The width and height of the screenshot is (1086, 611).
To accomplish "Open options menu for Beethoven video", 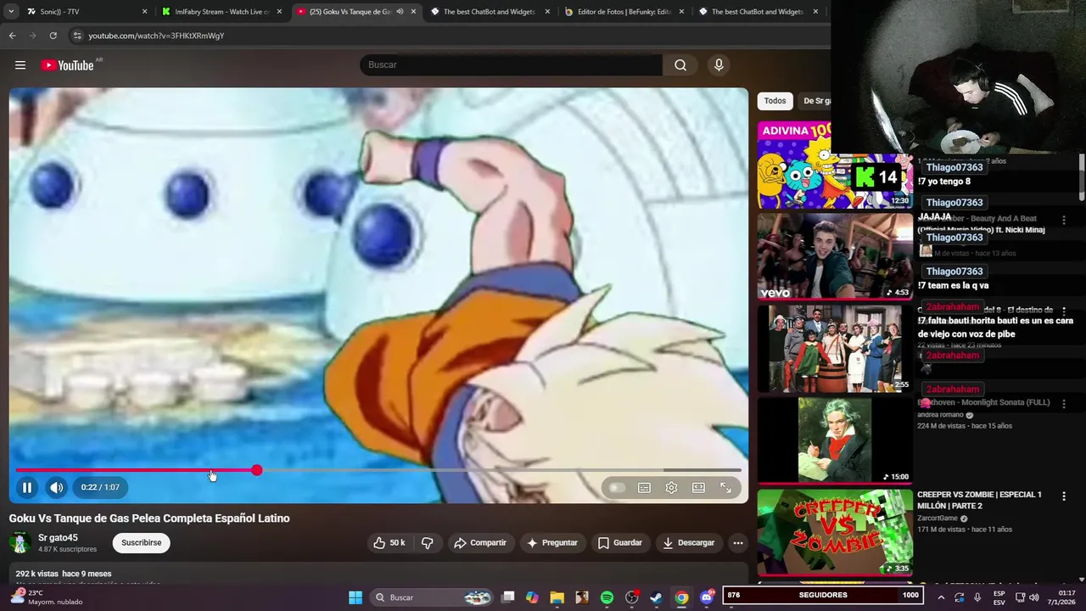I will pos(1064,404).
